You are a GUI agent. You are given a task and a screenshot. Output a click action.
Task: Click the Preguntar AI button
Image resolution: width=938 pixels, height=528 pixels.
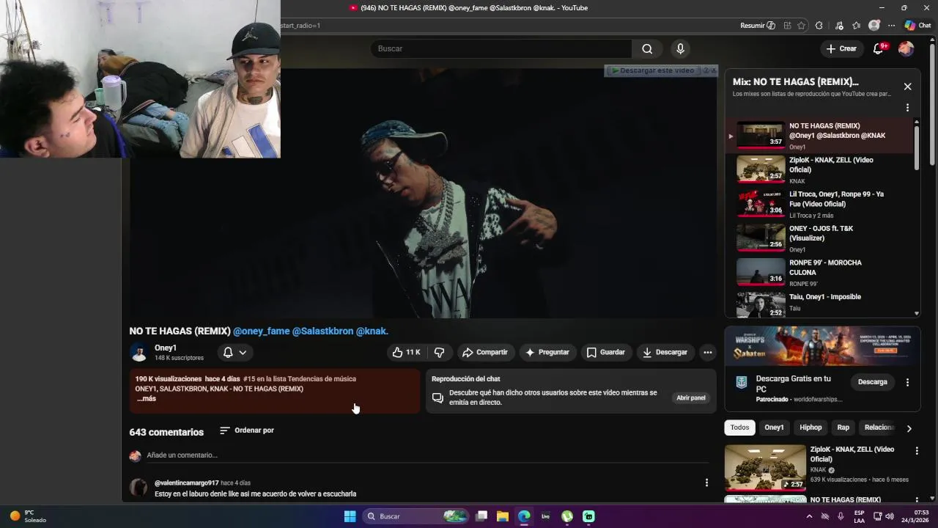pos(547,353)
